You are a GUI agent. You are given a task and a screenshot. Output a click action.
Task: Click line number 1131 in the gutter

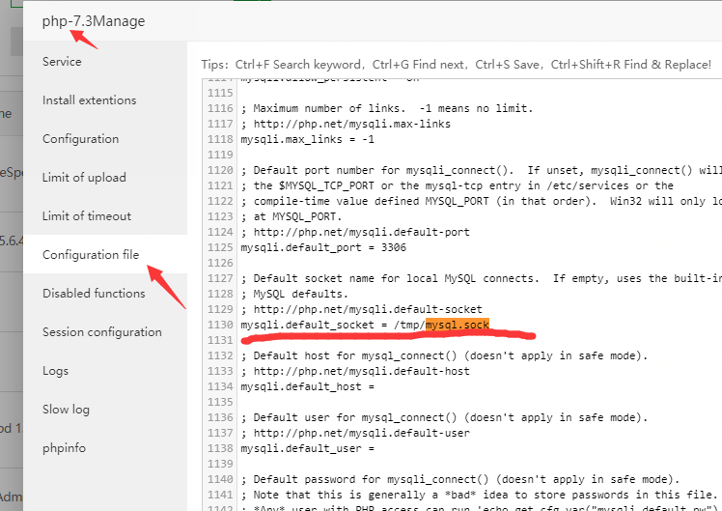point(220,340)
